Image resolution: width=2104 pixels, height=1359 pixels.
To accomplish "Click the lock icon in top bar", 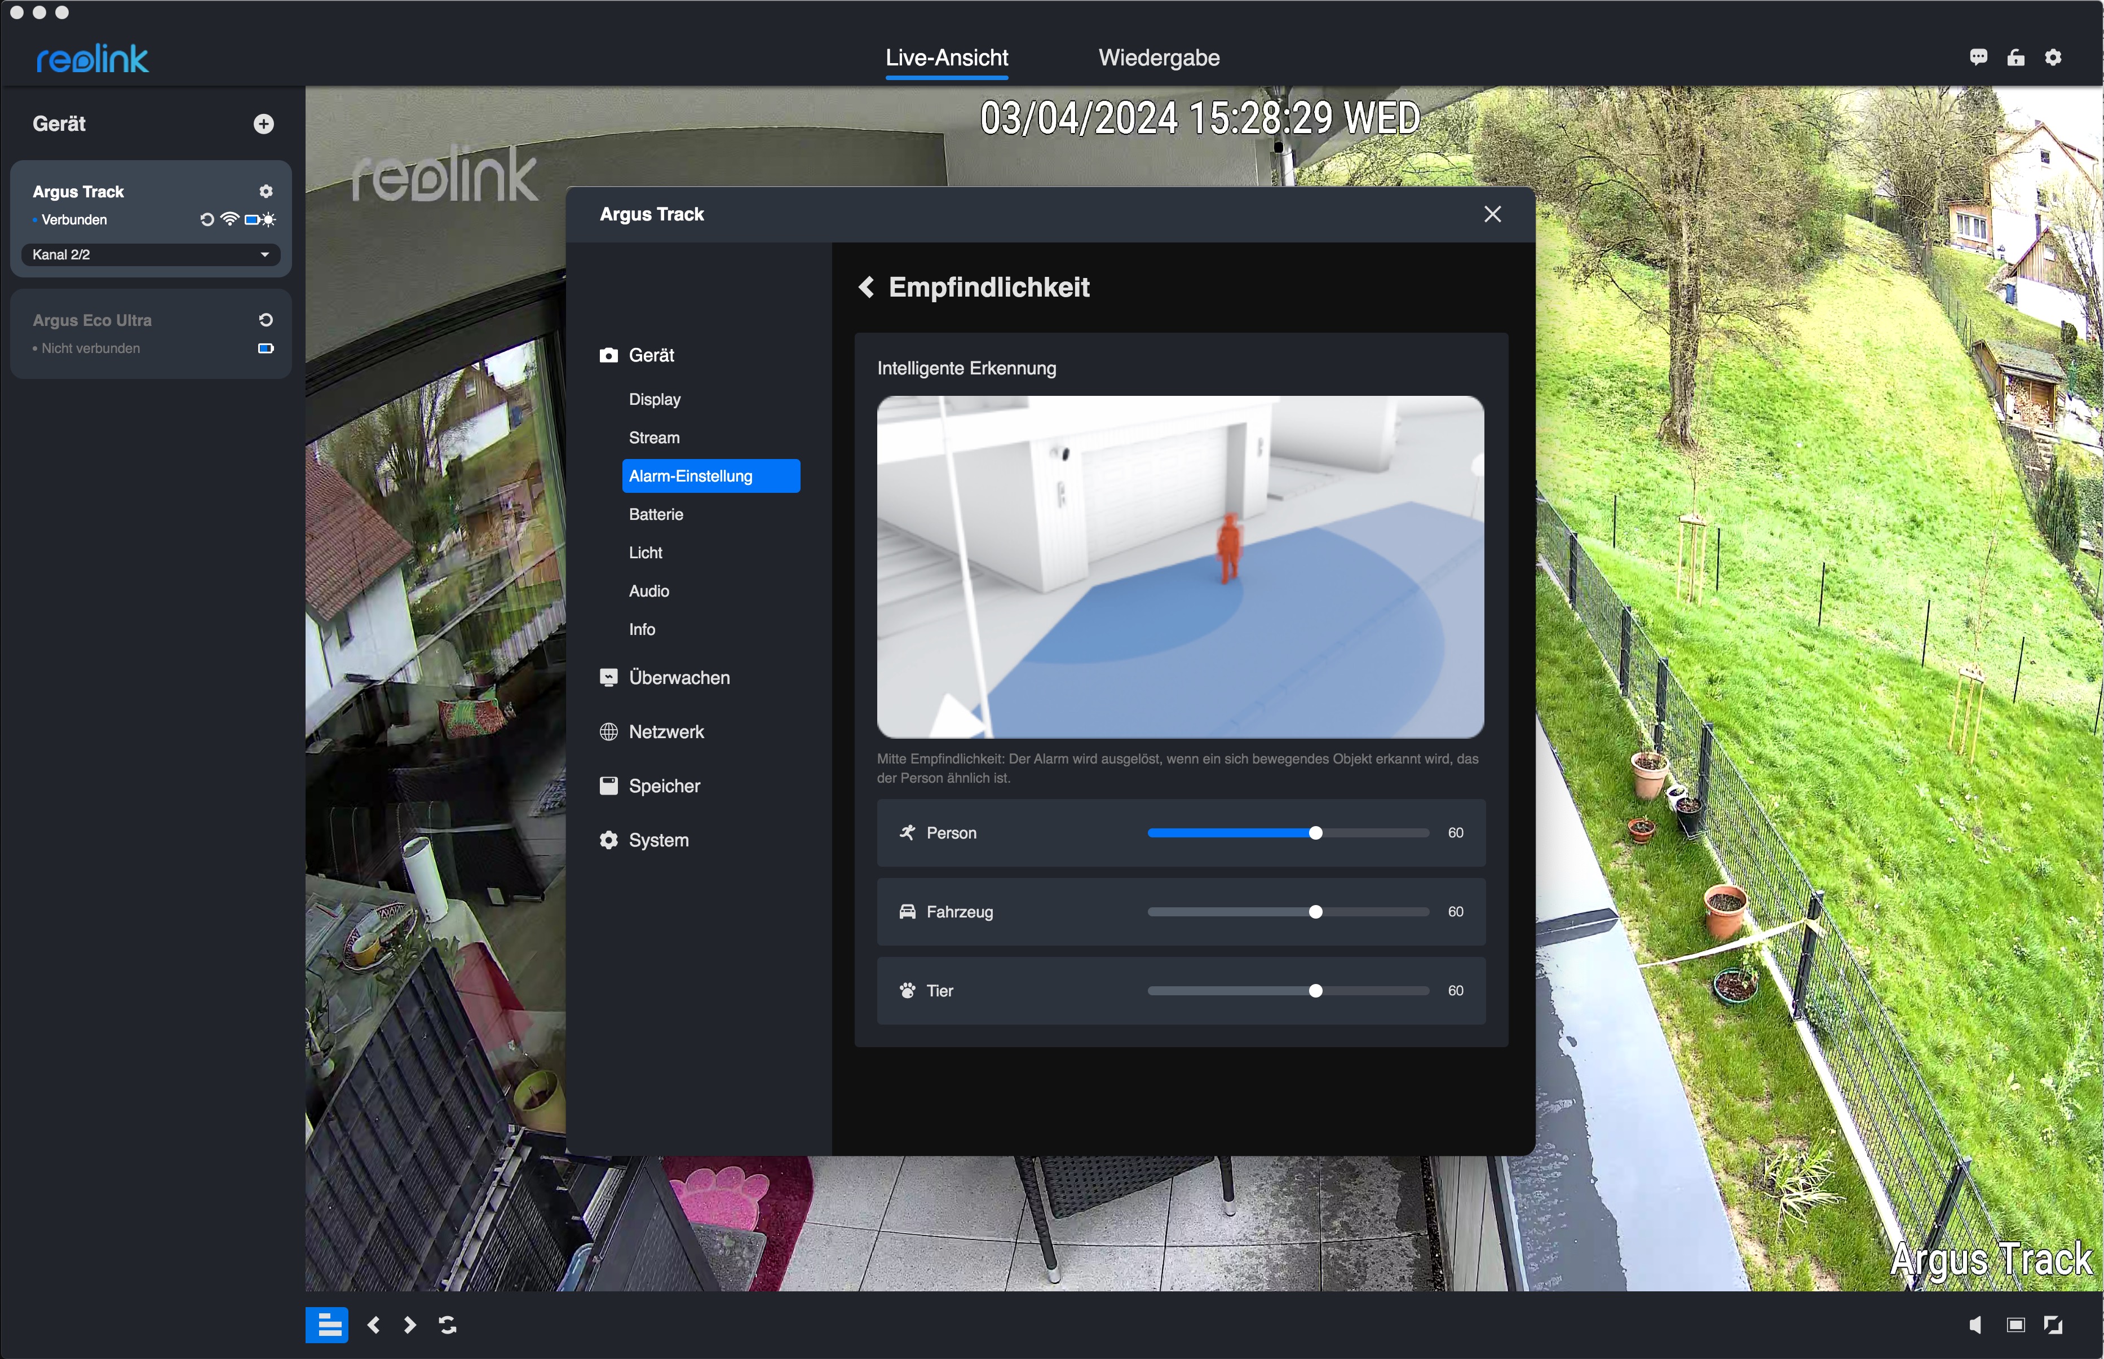I will click(x=2016, y=58).
